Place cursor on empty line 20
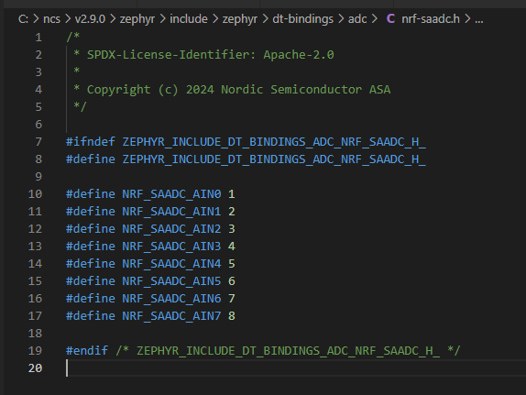Screen dimensions: 526x395 [x=295, y=368]
